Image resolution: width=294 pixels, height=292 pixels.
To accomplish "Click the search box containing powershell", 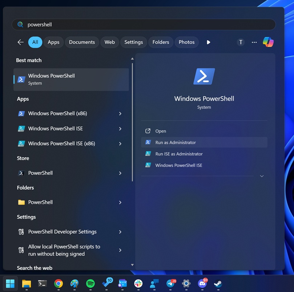I will pyautogui.click(x=145, y=25).
